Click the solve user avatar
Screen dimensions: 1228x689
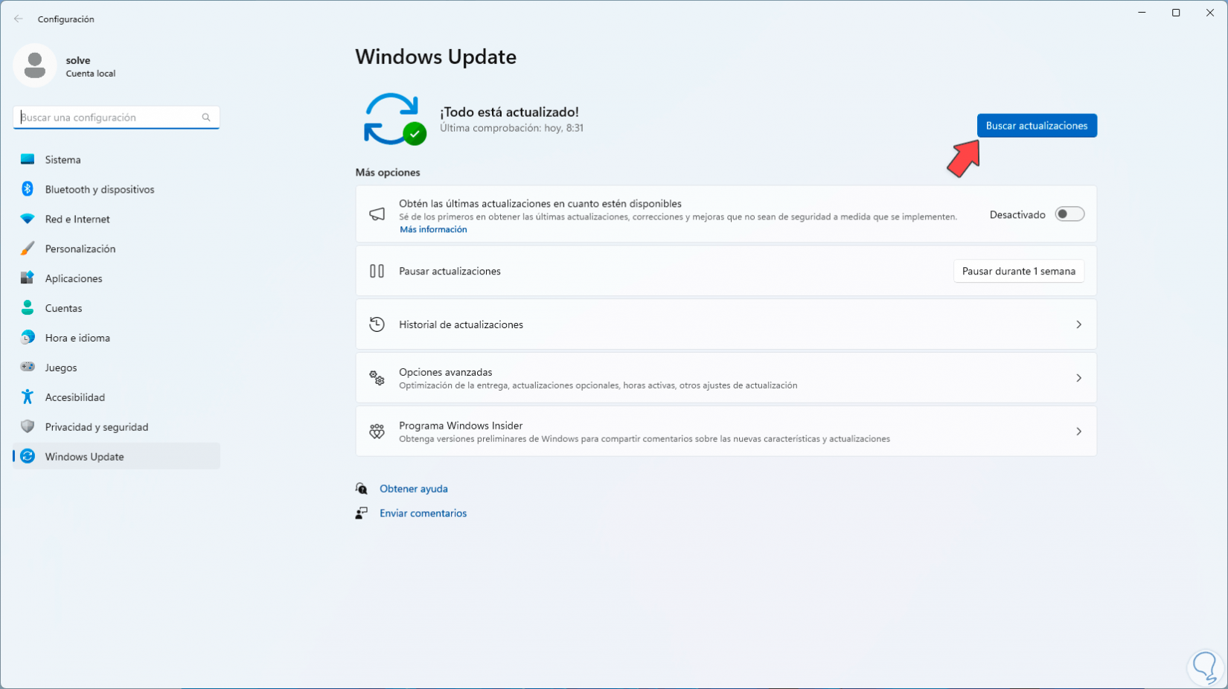[x=34, y=65]
